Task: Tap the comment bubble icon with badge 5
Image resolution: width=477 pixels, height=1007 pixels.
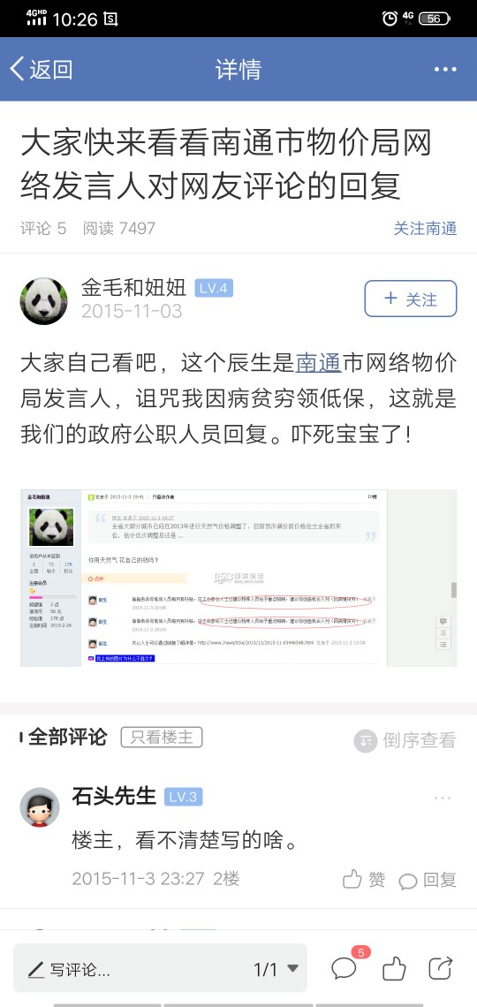Action: (346, 965)
